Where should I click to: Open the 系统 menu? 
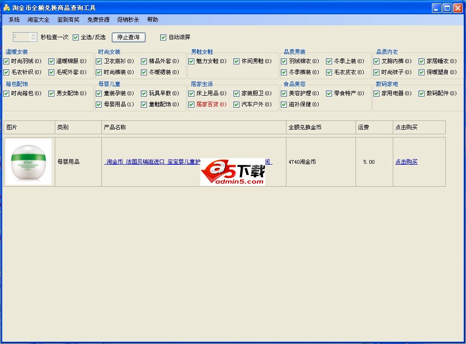14,20
